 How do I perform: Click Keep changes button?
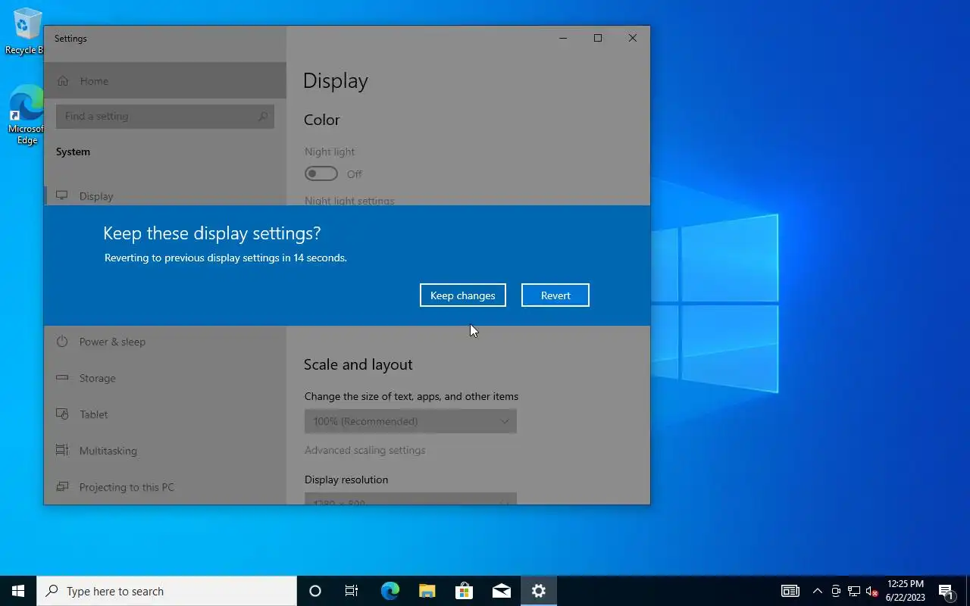pos(462,295)
